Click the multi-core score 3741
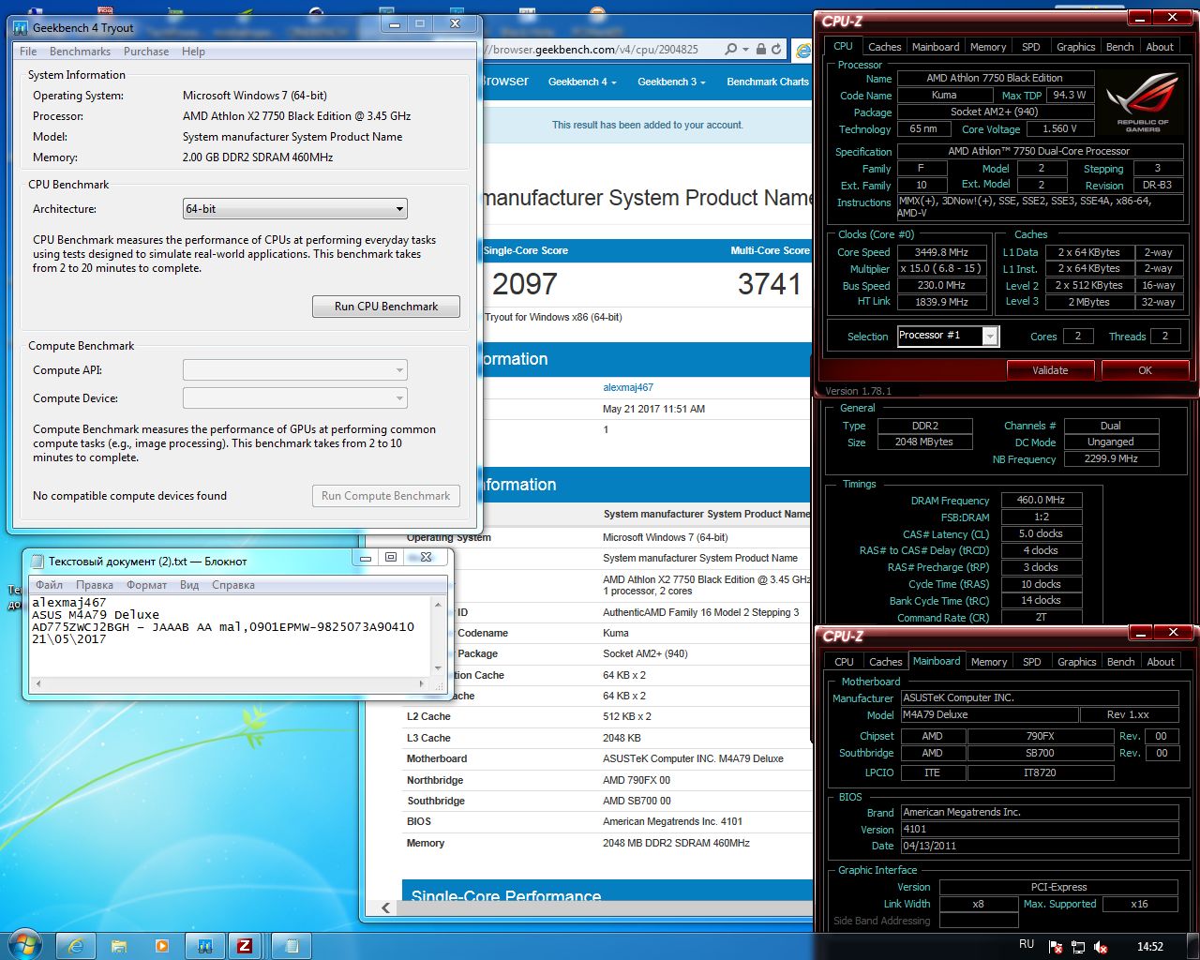The width and height of the screenshot is (1200, 960). 770,284
